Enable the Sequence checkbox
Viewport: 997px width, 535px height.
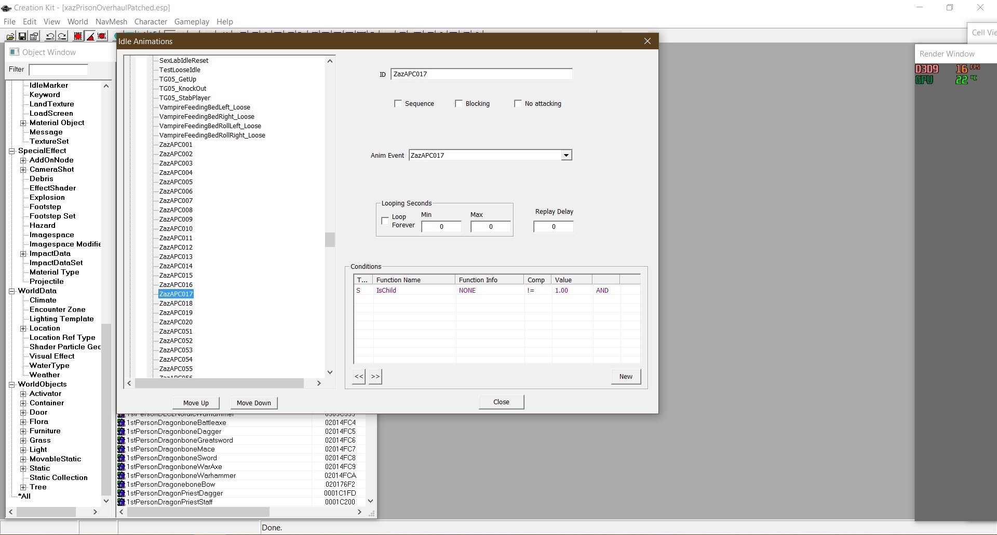pos(398,104)
